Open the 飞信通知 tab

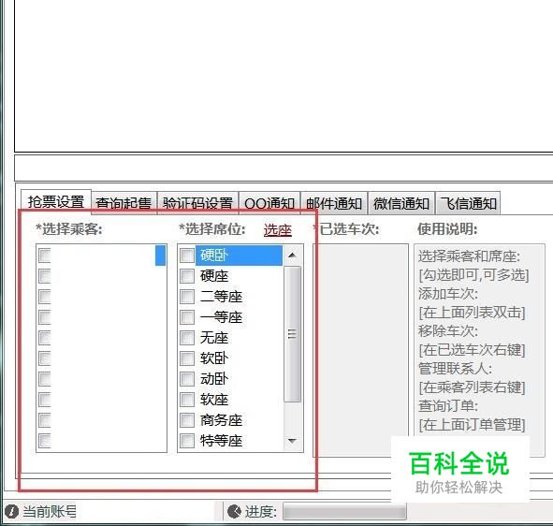(468, 203)
